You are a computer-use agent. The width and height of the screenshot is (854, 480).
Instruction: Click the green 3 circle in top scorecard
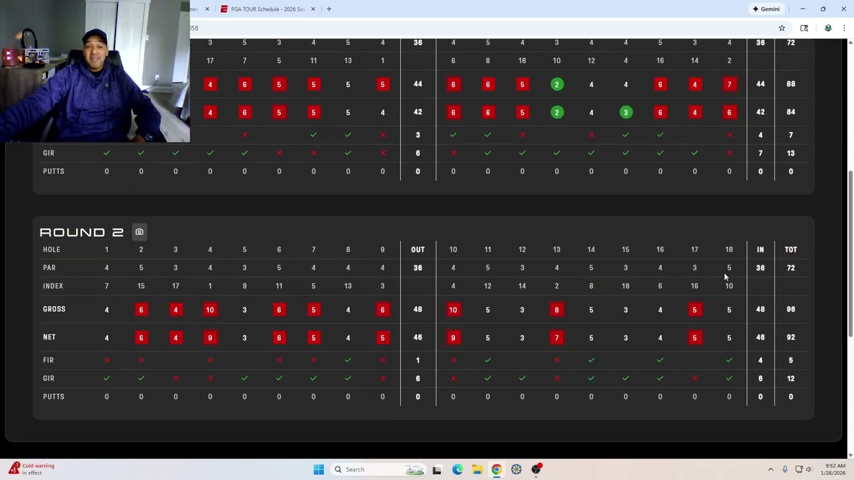coord(626,112)
